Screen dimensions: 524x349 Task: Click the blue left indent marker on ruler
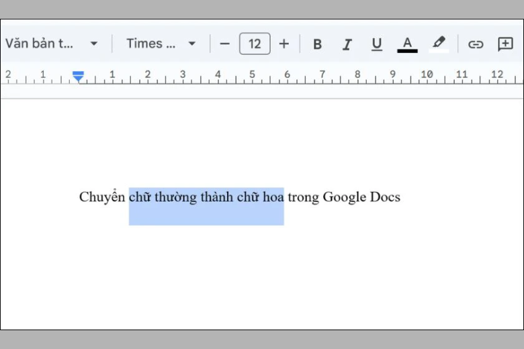coord(78,77)
